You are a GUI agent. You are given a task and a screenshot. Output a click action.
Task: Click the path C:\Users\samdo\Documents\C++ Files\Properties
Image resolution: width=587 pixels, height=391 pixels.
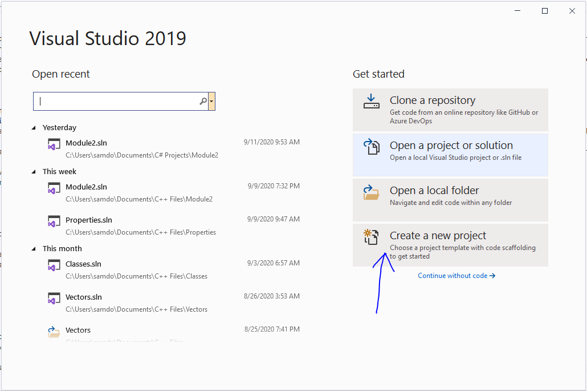141,232
